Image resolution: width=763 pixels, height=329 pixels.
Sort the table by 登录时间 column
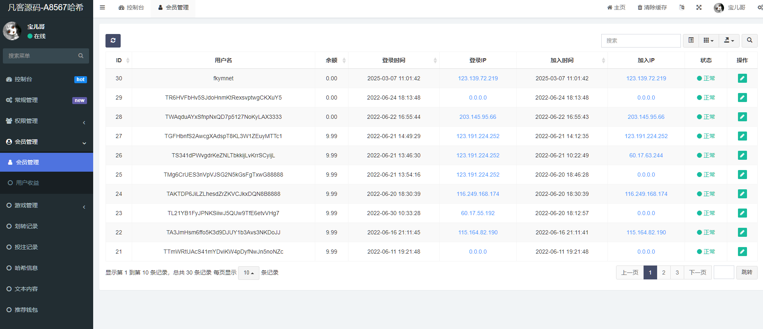pos(394,60)
